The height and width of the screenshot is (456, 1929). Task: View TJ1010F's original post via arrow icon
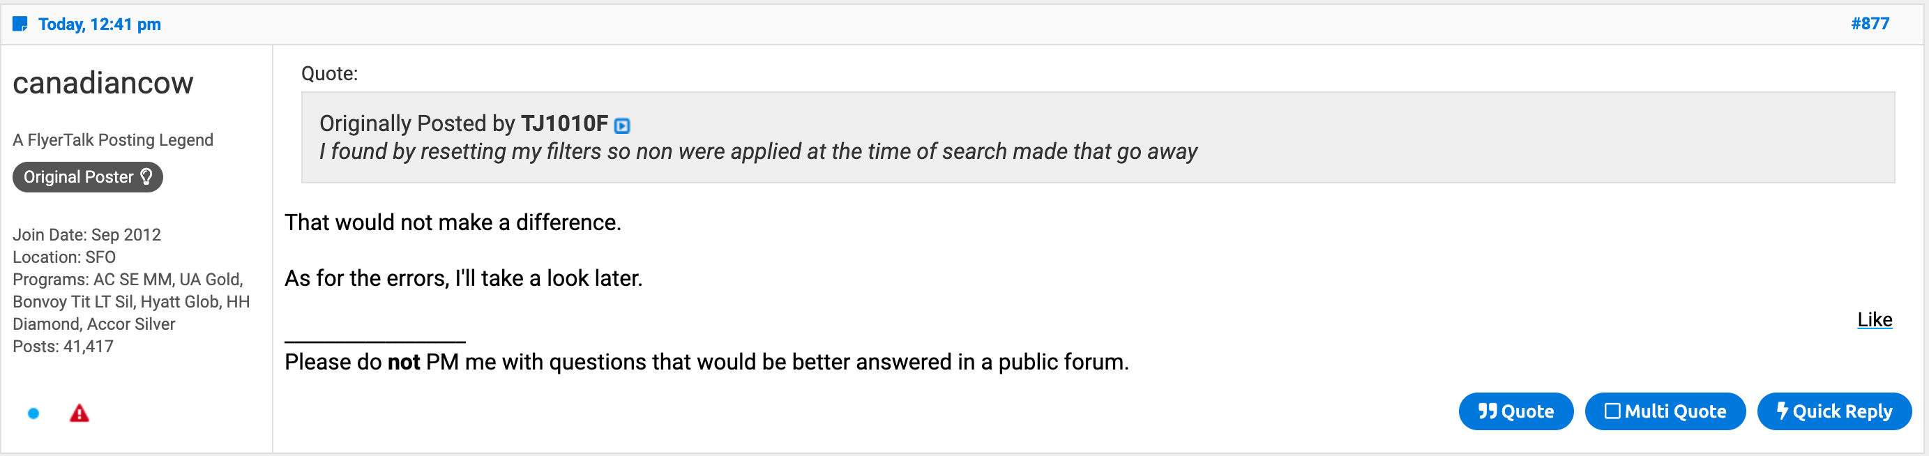(621, 126)
